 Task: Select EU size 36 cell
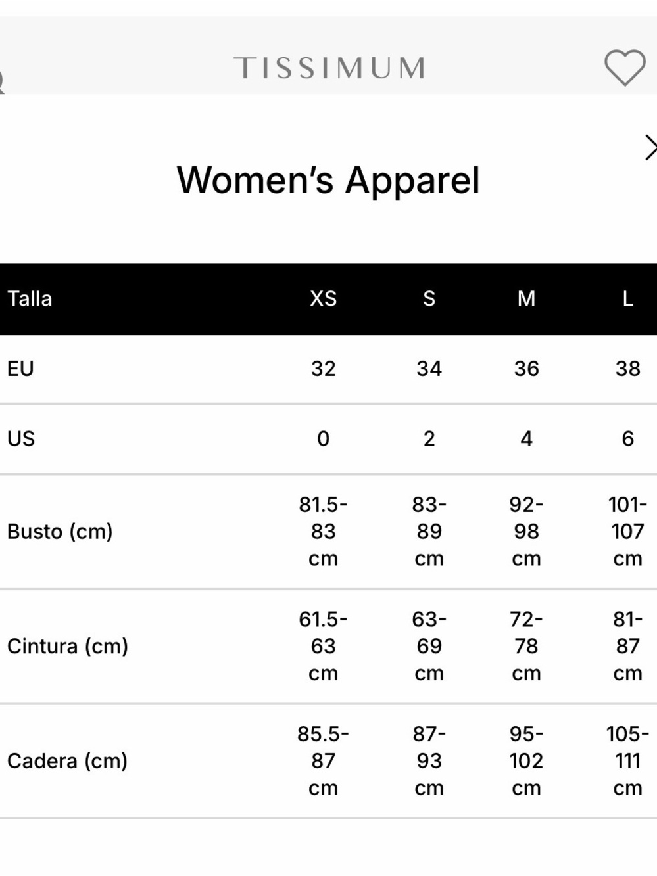click(x=526, y=369)
